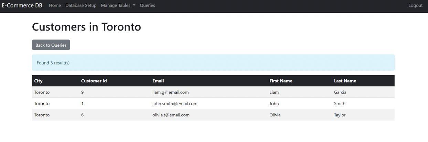The height and width of the screenshot is (142, 428).
Task: Click the Email column header
Action: (x=158, y=81)
